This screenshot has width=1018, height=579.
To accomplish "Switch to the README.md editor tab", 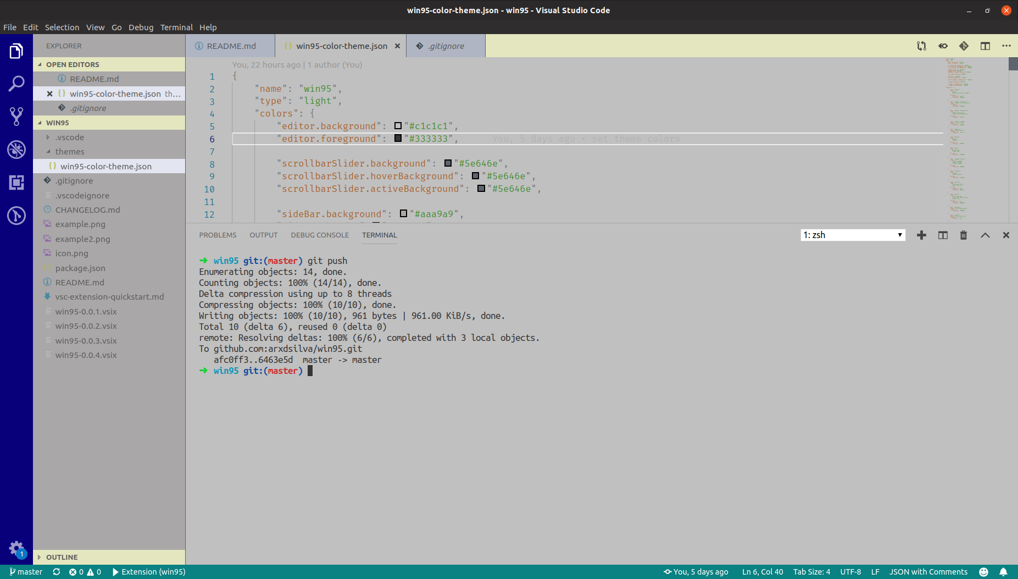I will (230, 46).
